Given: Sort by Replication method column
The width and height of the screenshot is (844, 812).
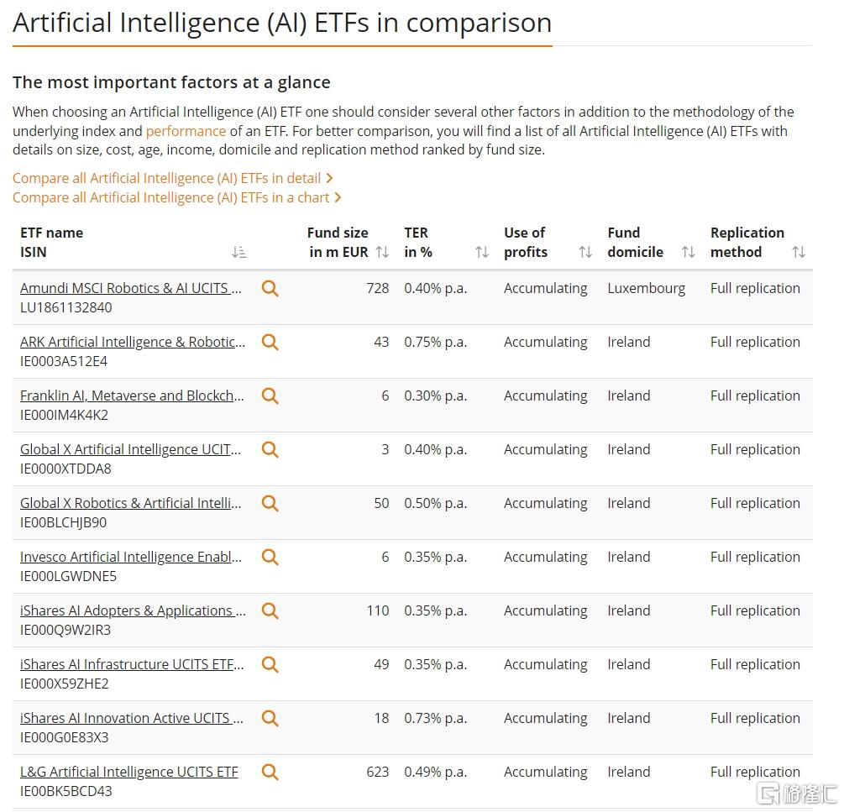Looking at the screenshot, I should pyautogui.click(x=799, y=252).
